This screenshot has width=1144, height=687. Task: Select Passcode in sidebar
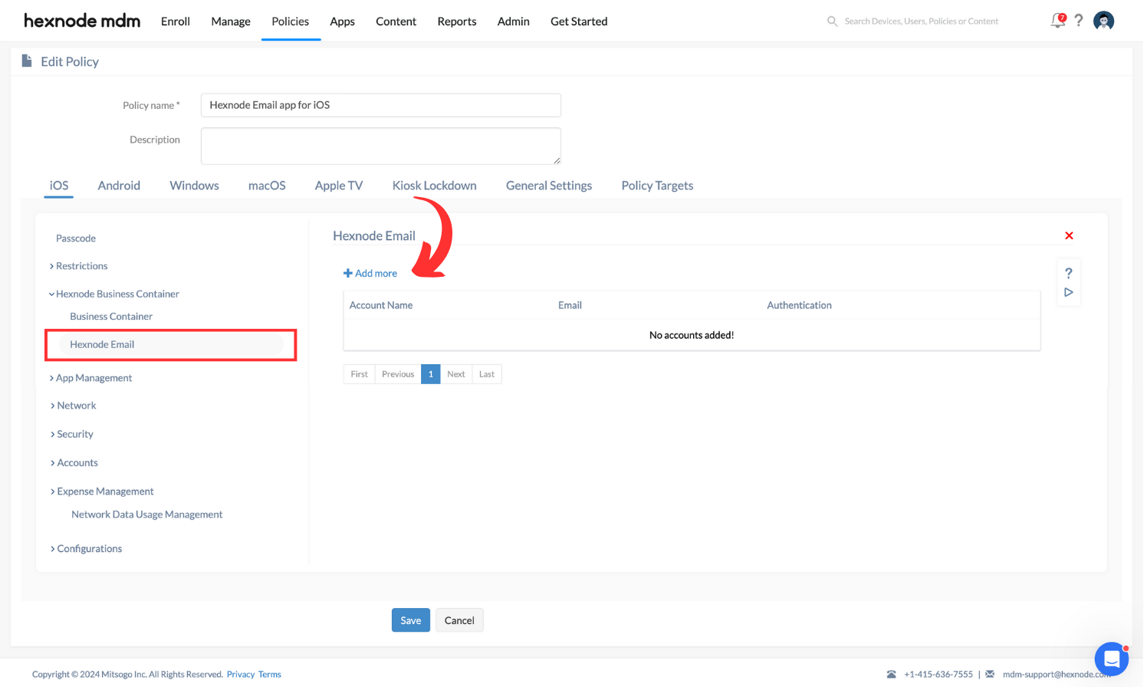click(x=76, y=238)
